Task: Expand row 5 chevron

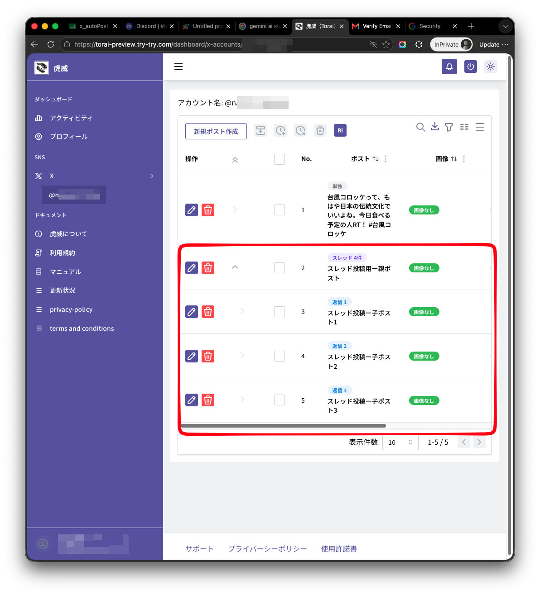Action: (x=242, y=400)
